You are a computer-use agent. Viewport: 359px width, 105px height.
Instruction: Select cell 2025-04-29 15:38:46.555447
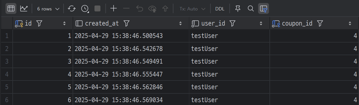[x=131, y=74]
